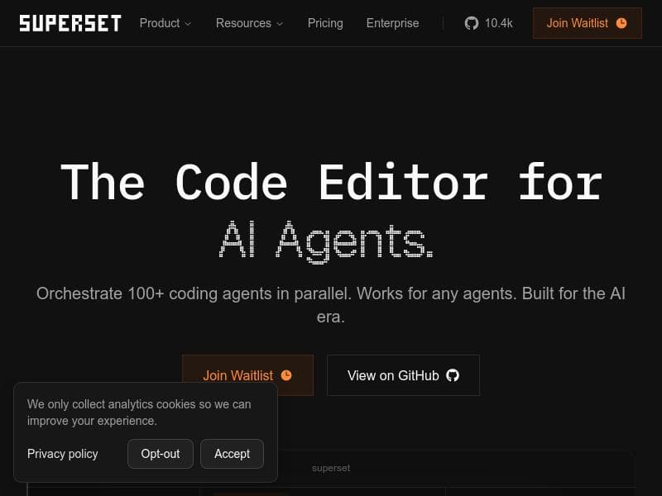Open the Product menu
Viewport: 662px width, 496px height.
tap(165, 23)
